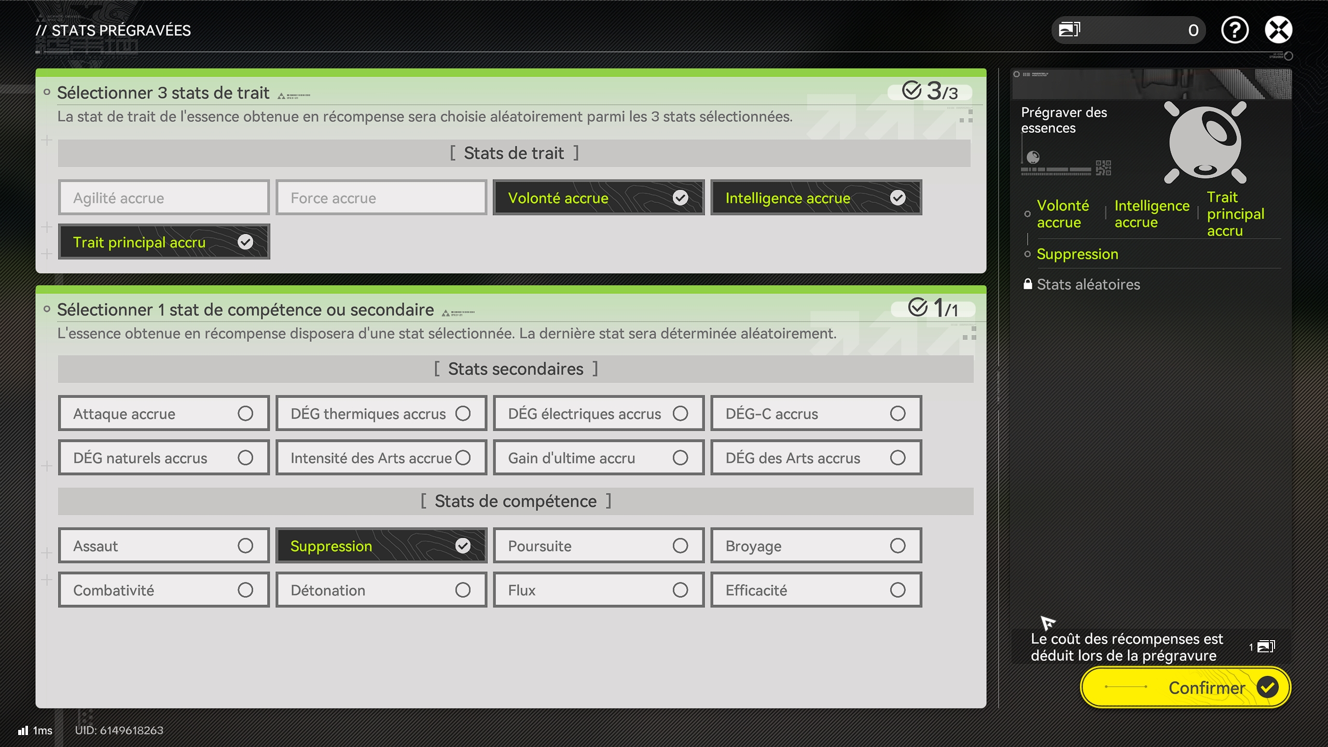This screenshot has width=1328, height=747.
Task: Close the Stats Prégravées screen
Action: pyautogui.click(x=1278, y=30)
